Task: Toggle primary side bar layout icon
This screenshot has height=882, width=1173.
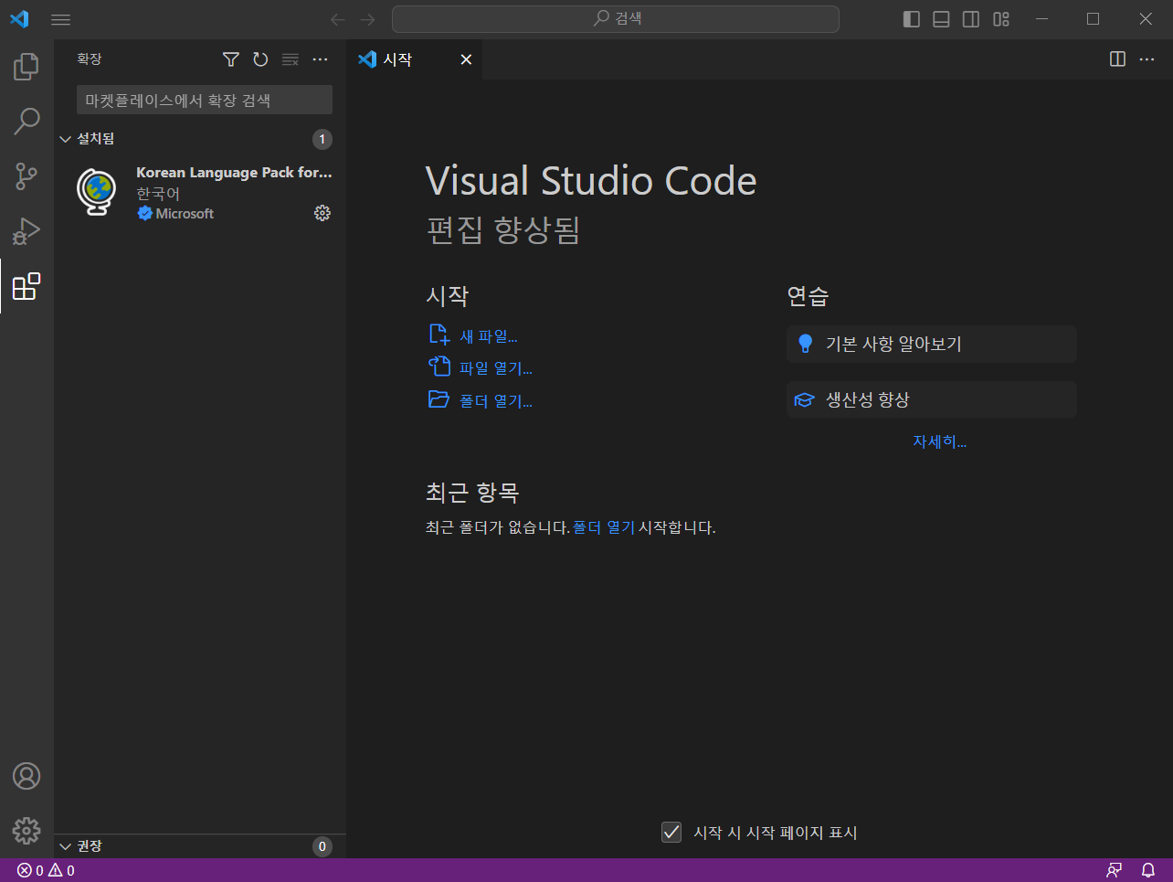Action: click(912, 19)
